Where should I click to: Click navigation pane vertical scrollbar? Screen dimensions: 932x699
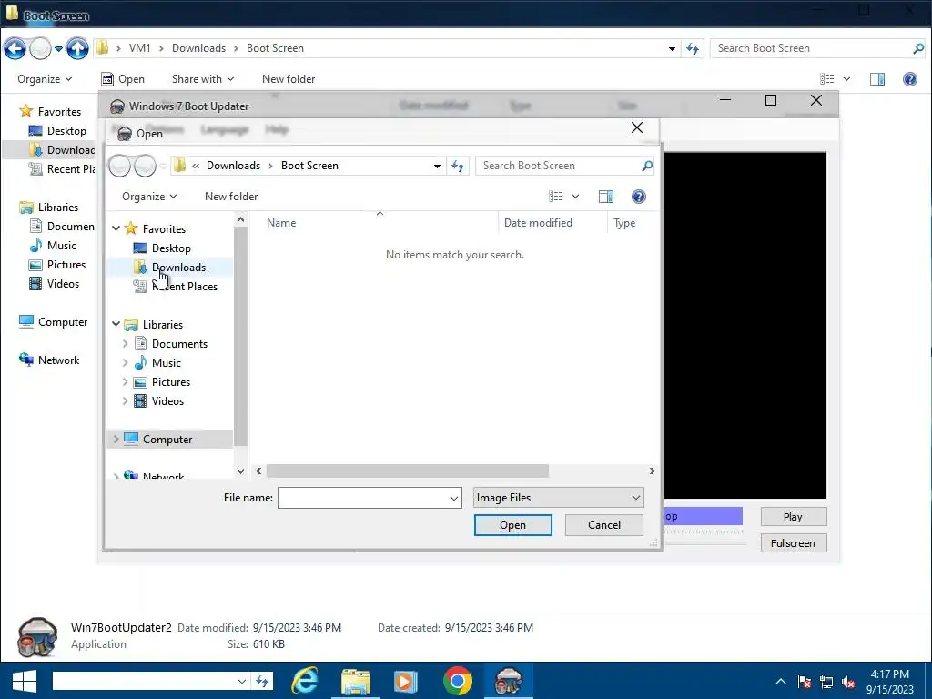240,336
